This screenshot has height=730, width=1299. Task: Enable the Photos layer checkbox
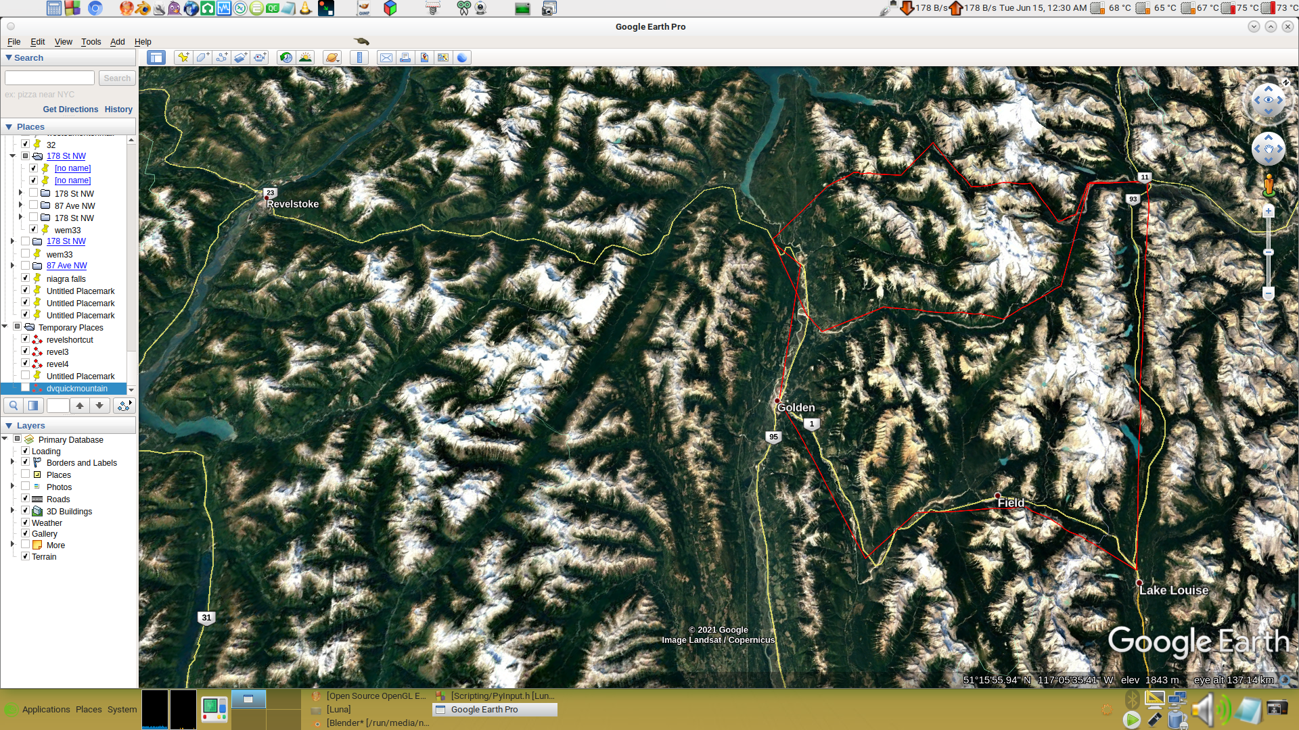point(25,487)
